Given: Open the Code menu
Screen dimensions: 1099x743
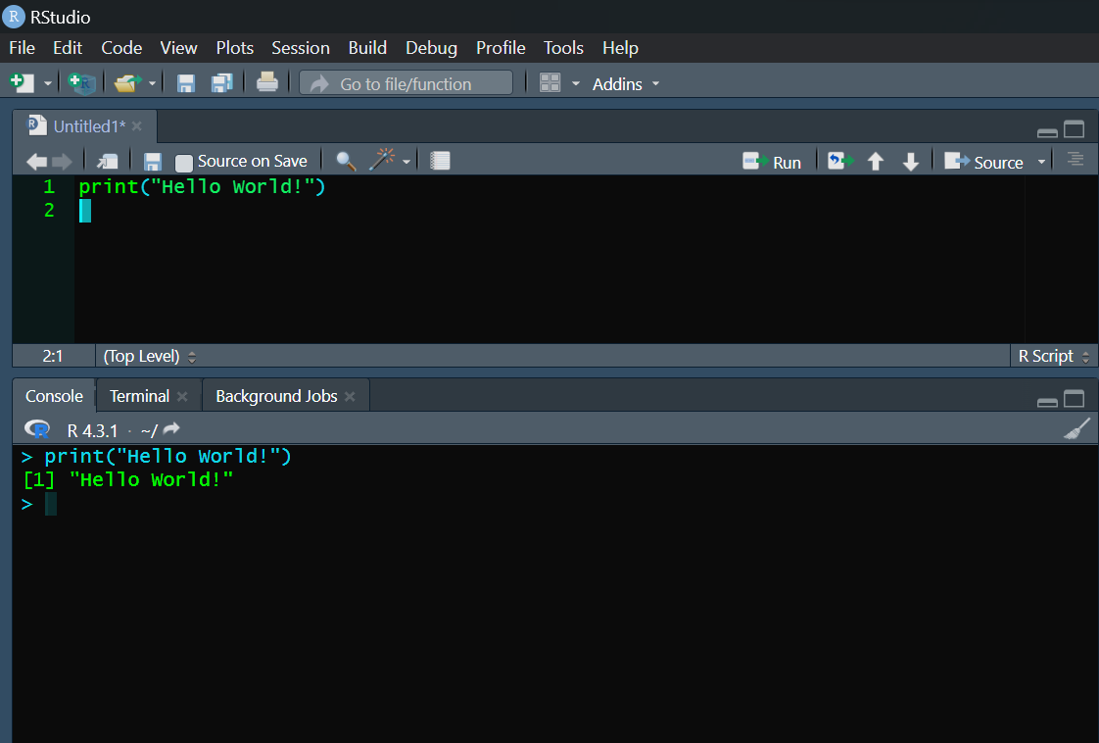Looking at the screenshot, I should (x=121, y=48).
